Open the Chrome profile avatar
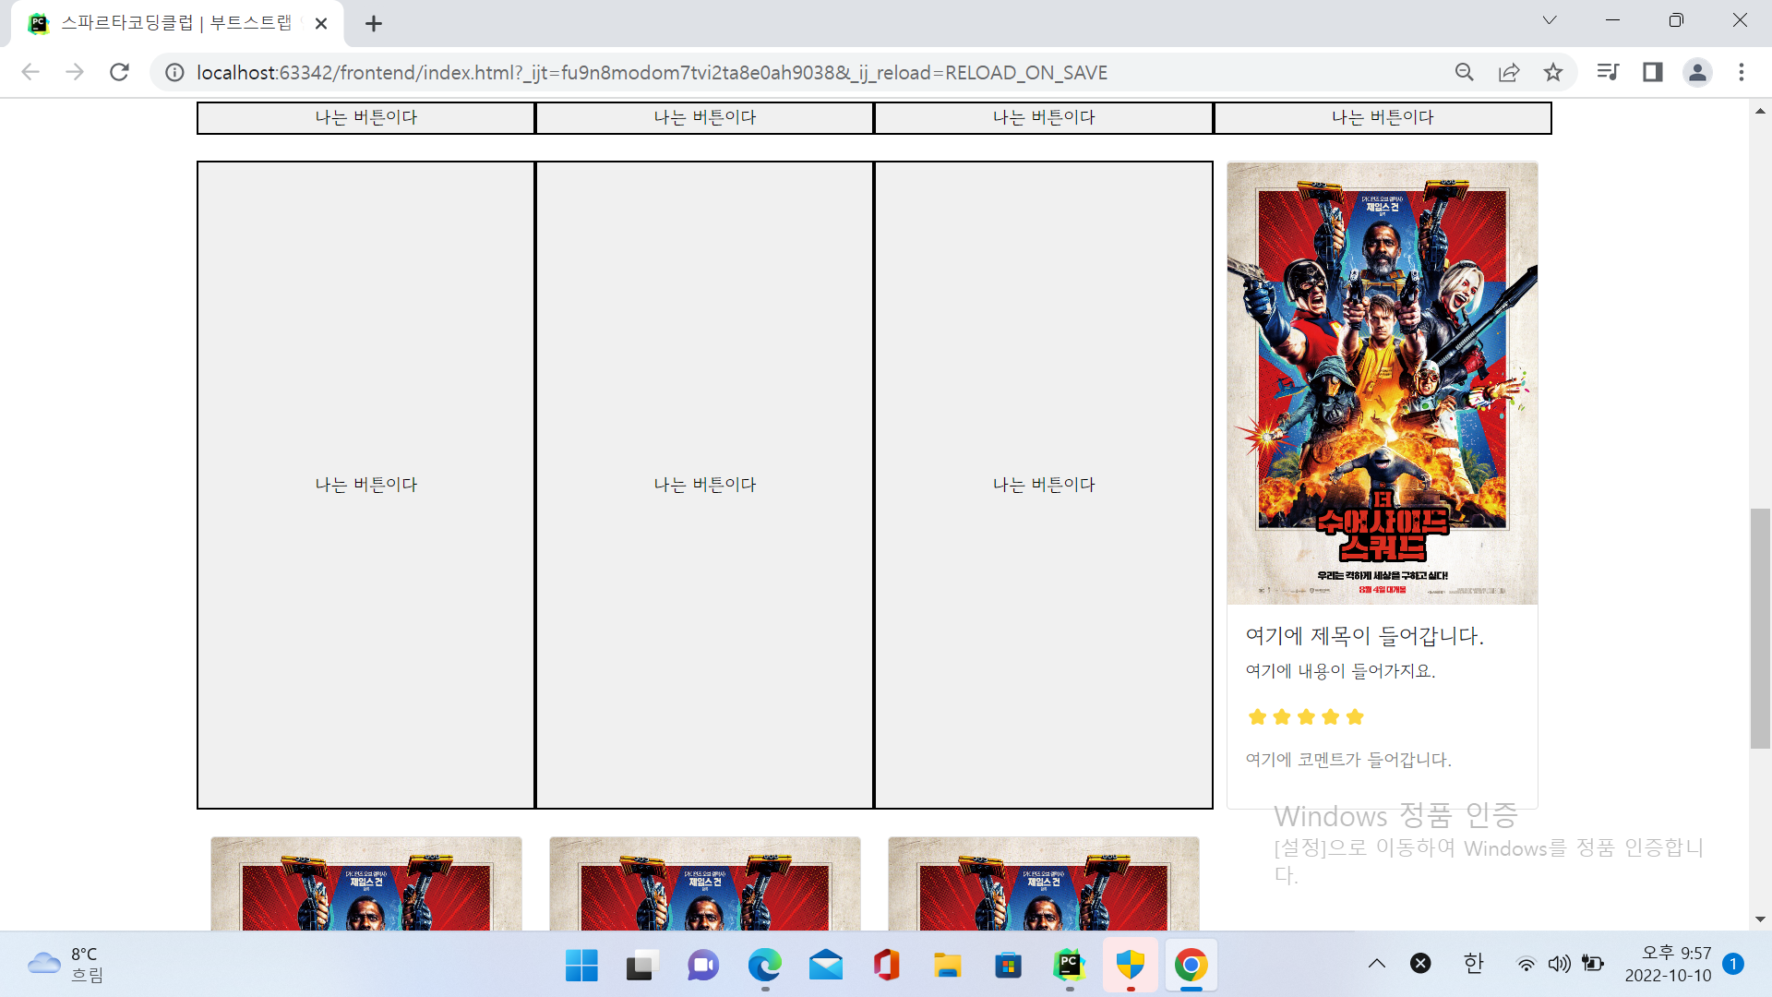1772x997 pixels. pos(1697,72)
